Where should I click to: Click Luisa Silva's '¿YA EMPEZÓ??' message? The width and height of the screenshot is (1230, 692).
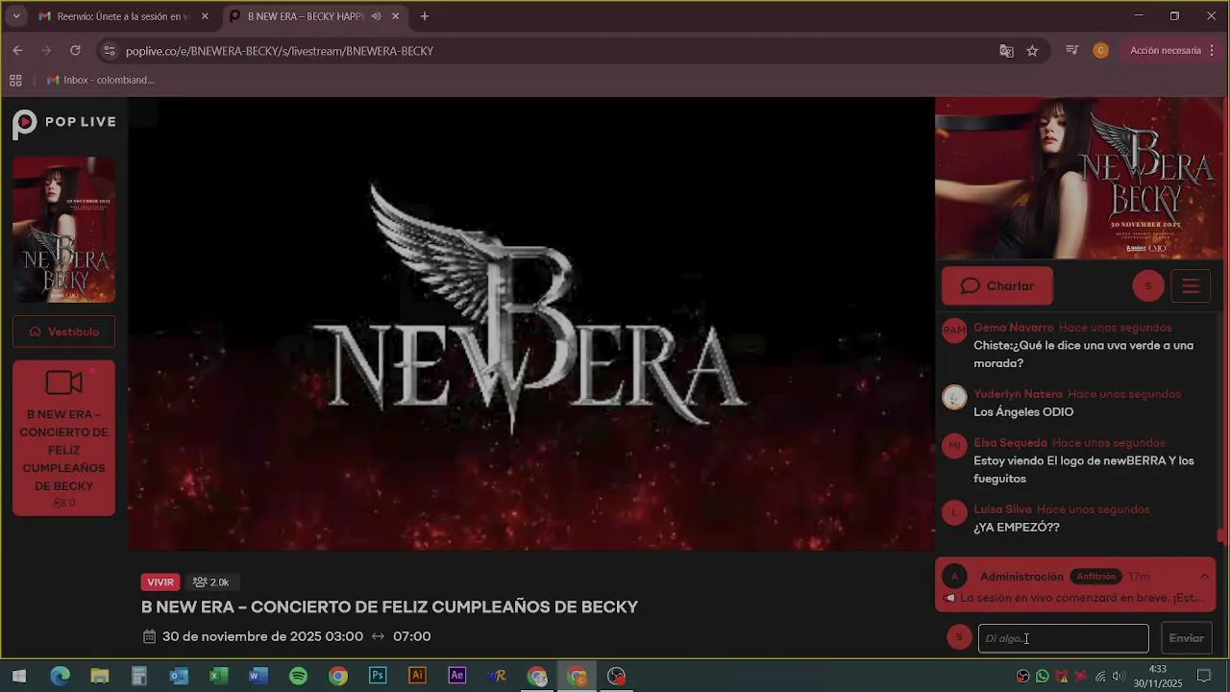(x=1017, y=528)
